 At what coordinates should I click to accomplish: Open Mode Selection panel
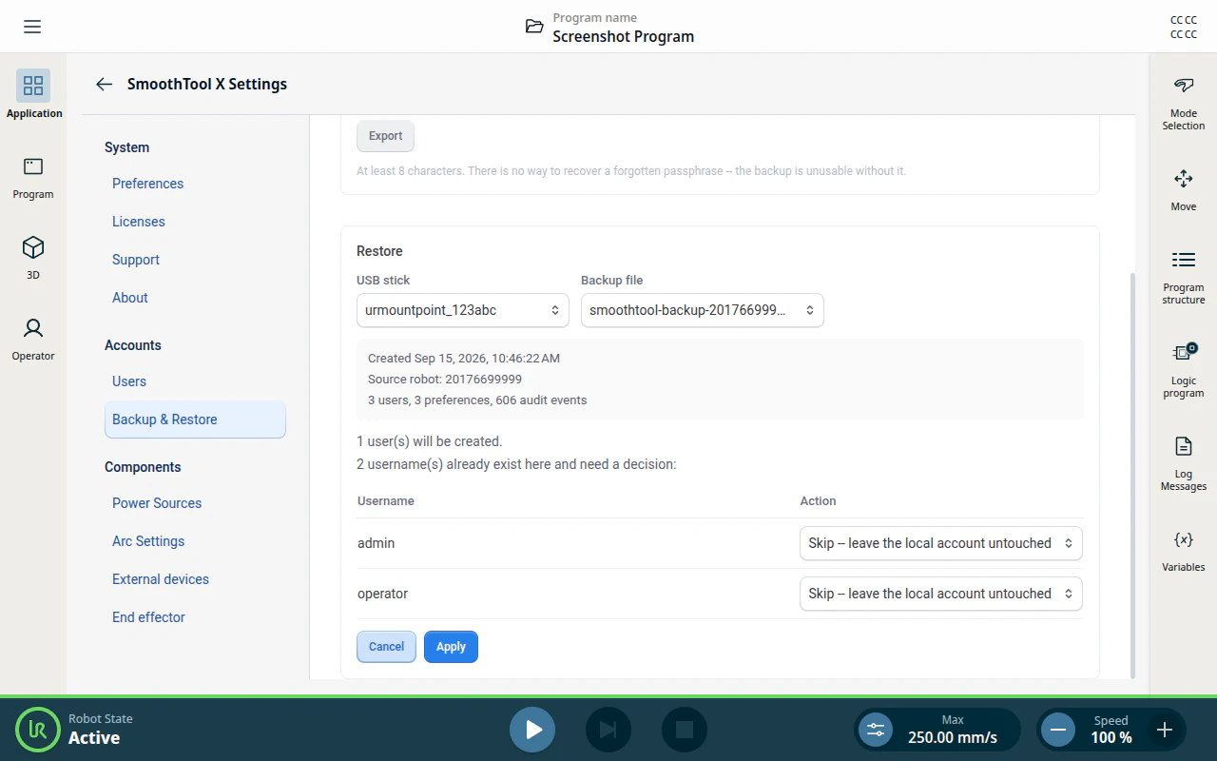[x=1184, y=104]
